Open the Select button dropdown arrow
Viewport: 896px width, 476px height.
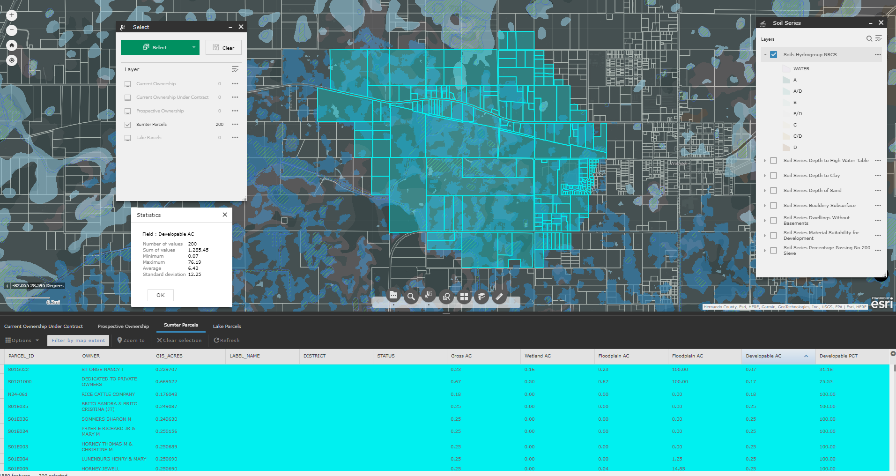click(193, 47)
